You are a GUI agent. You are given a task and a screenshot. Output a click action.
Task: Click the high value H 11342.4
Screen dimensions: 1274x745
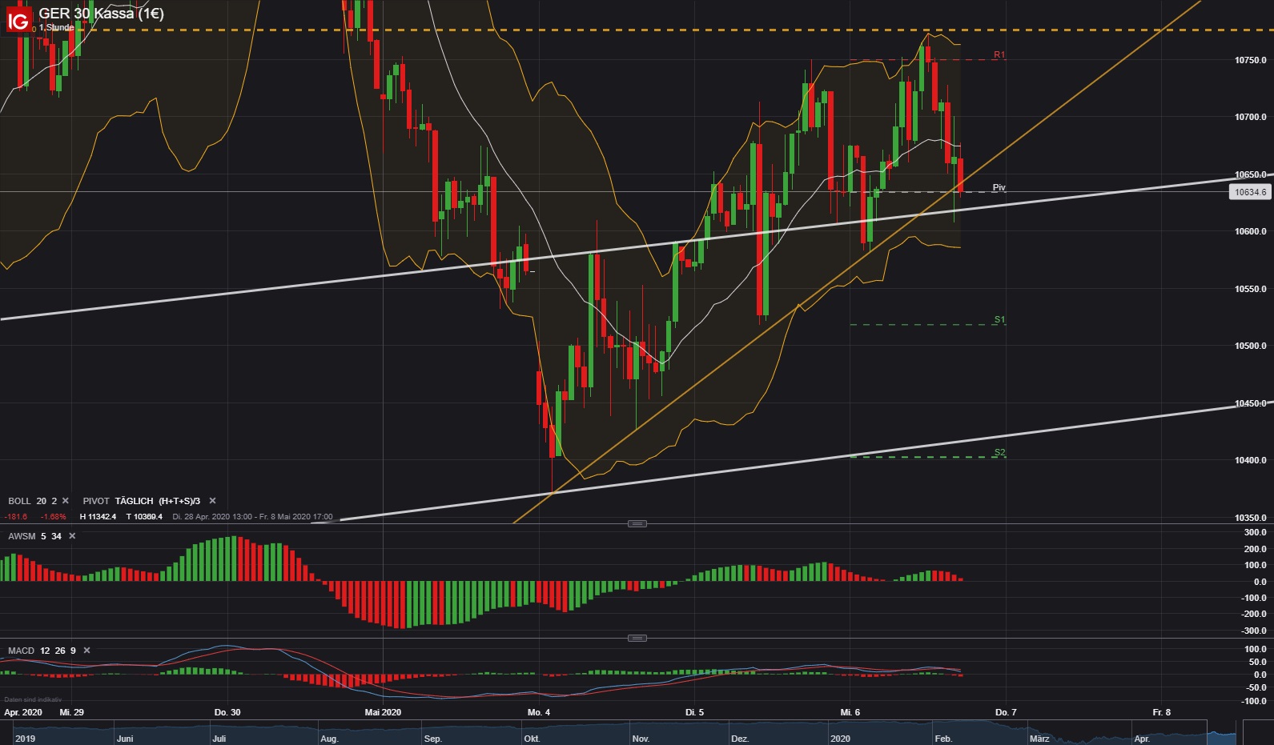tap(98, 517)
